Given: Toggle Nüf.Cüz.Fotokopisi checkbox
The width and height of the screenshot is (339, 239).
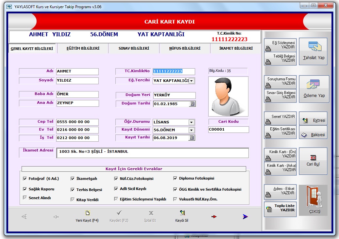Looking at the screenshot, I should point(116,179).
